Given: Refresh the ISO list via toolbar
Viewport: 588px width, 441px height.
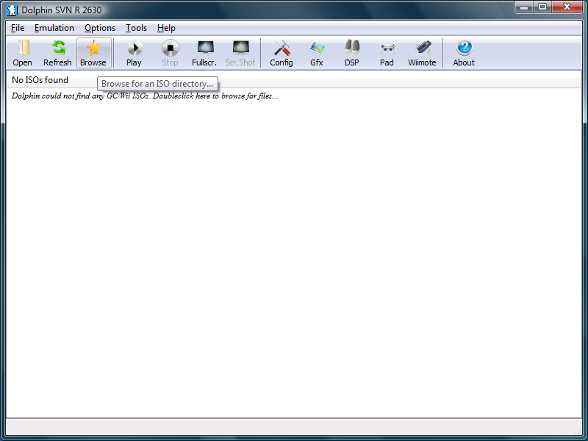Looking at the screenshot, I should 57,53.
